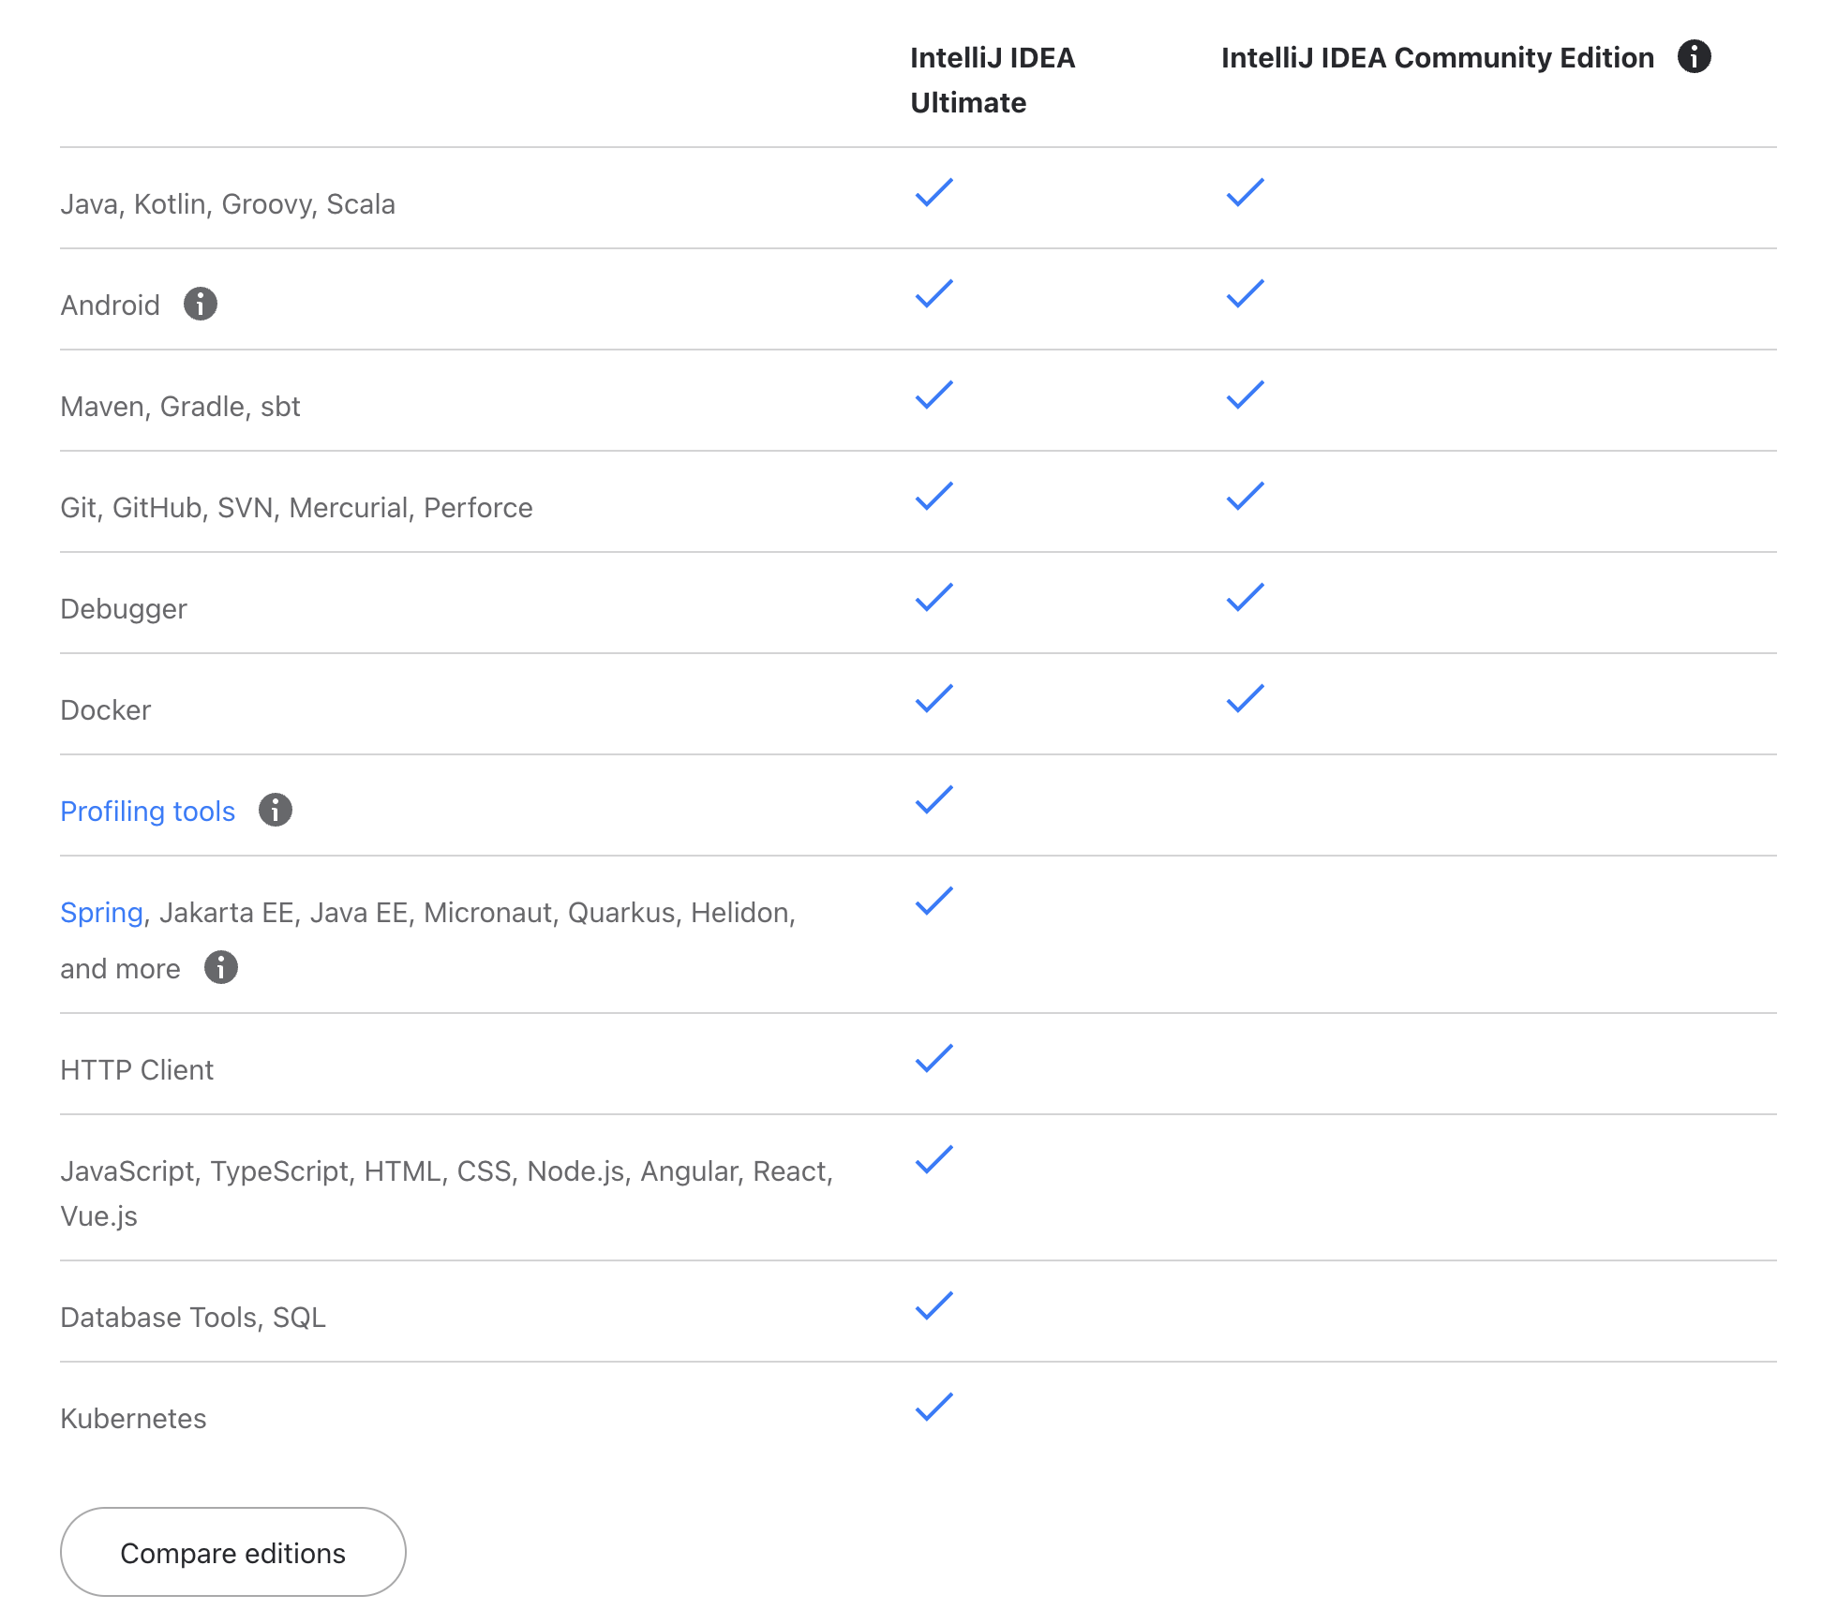Open the Spring link
Viewport: 1822px width, 1610px height.
[101, 912]
